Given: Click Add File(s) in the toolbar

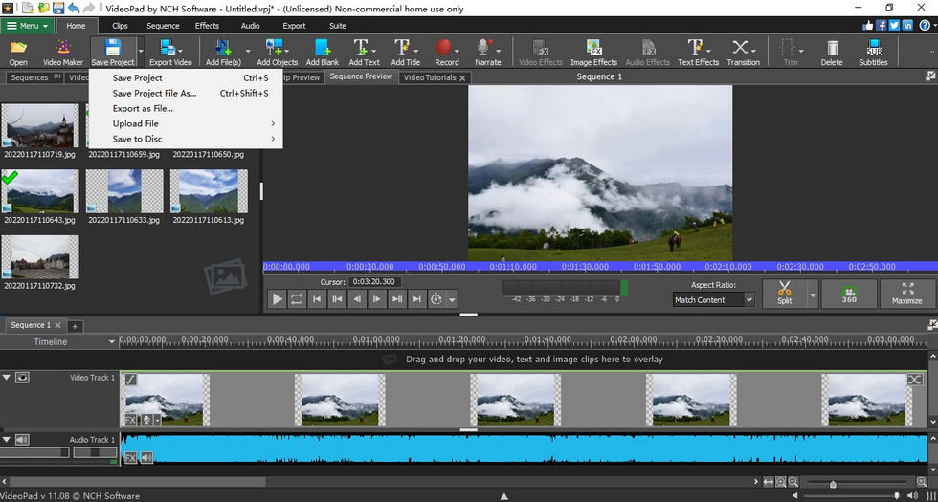Looking at the screenshot, I should click(223, 52).
